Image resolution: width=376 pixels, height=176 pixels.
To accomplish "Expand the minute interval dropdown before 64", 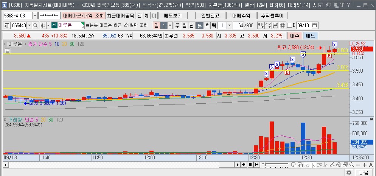I will [229, 25].
